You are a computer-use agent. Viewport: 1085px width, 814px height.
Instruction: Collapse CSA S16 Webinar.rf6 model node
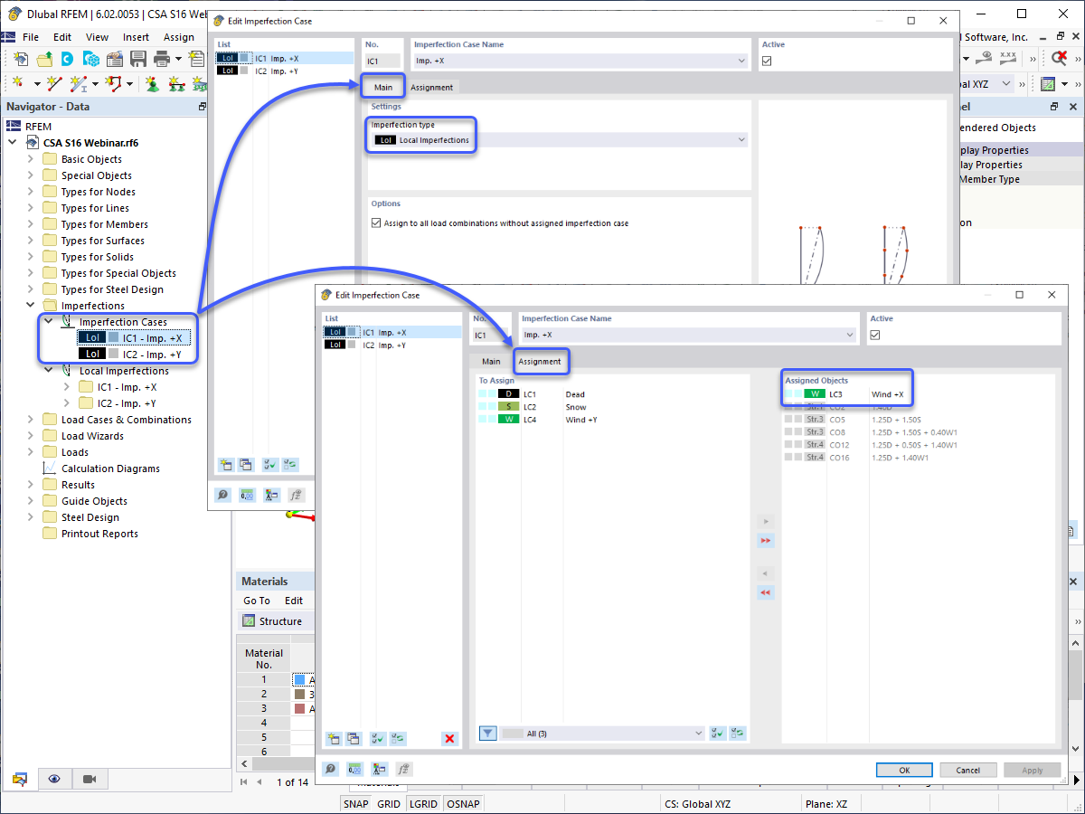12,143
